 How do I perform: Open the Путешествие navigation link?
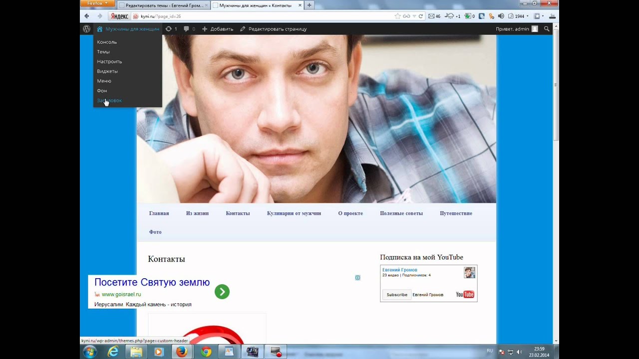[456, 213]
